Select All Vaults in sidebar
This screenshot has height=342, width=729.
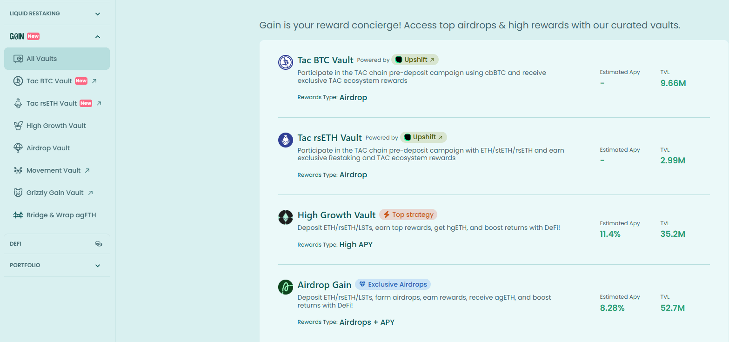(57, 59)
